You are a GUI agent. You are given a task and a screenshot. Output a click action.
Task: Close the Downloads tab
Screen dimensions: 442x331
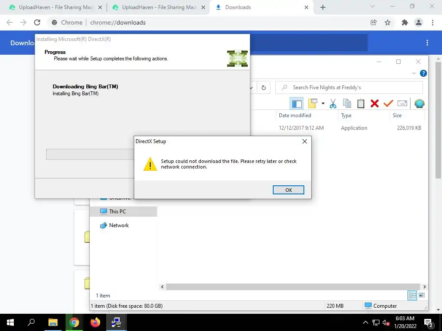click(306, 8)
